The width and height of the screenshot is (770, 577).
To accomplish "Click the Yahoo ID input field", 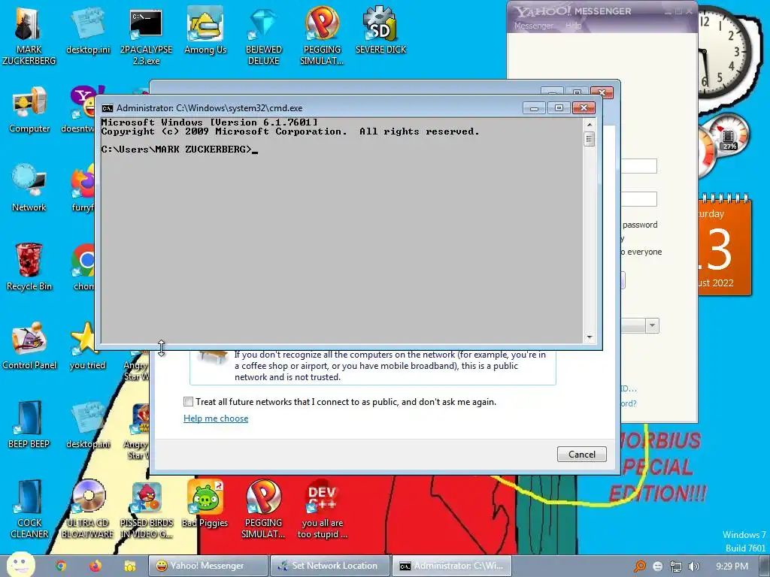I will tap(638, 166).
